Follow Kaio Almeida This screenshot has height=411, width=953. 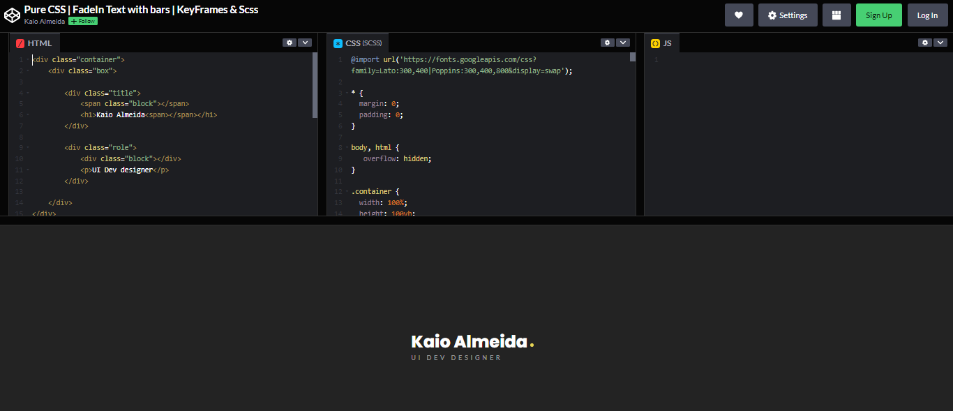[82, 21]
